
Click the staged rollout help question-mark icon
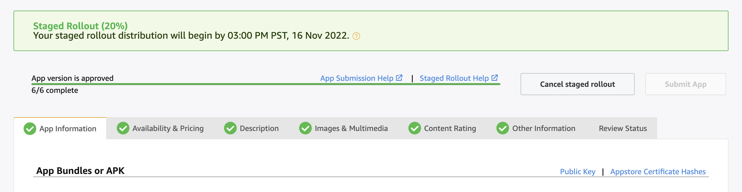tap(356, 36)
